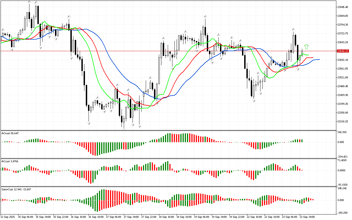Click the GatorCust 12.941 -13.607 label

coord(16,189)
